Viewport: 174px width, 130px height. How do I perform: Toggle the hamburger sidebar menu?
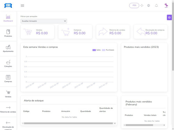pyautogui.click(x=22, y=6)
